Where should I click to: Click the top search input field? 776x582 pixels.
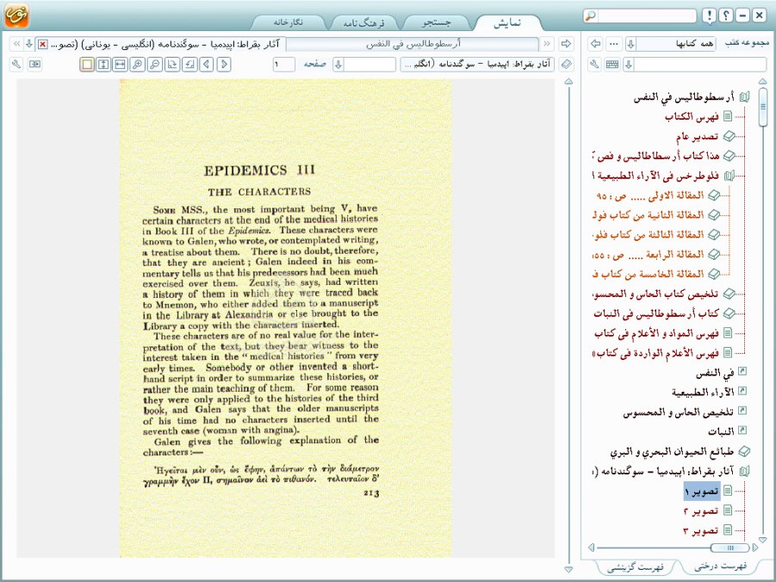coord(646,15)
